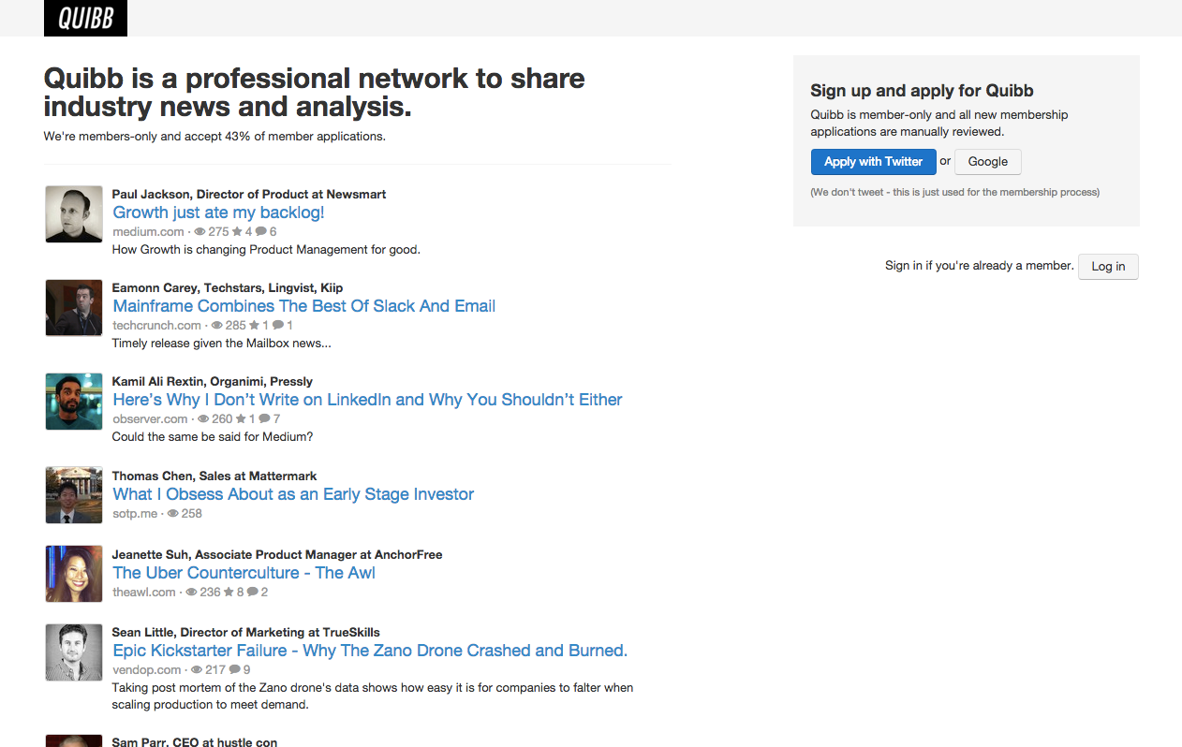This screenshot has height=747, width=1182.
Task: Click 'Thomas Chen, Sales at Mattermark'
Action: 214,476
